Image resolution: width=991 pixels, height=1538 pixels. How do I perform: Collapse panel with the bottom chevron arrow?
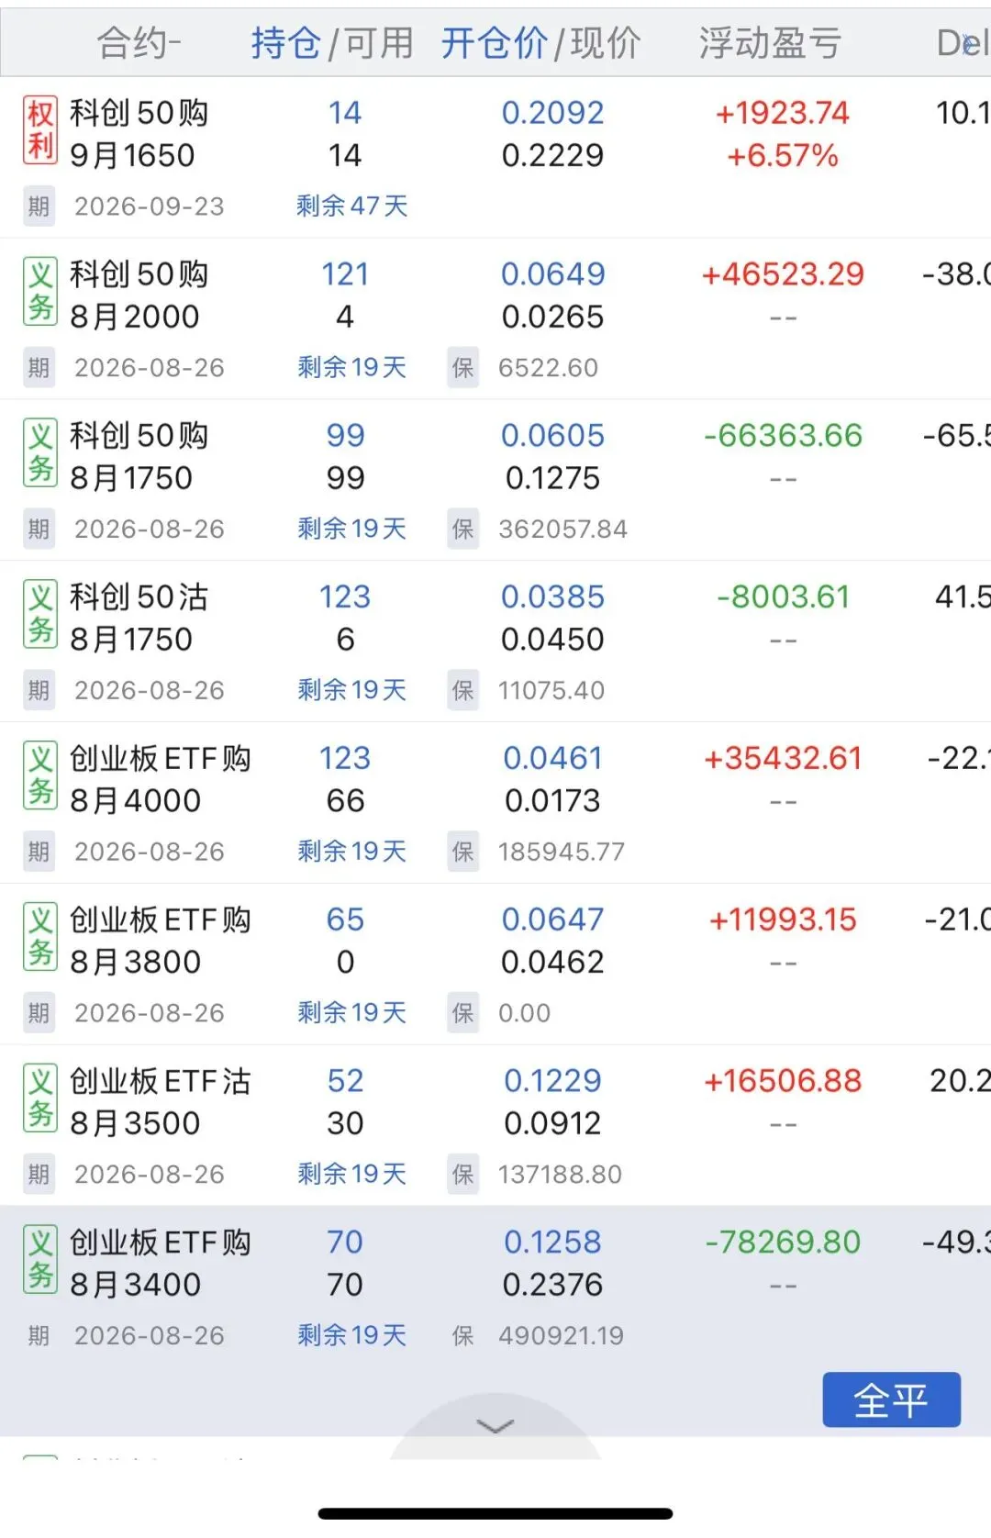495,1426
